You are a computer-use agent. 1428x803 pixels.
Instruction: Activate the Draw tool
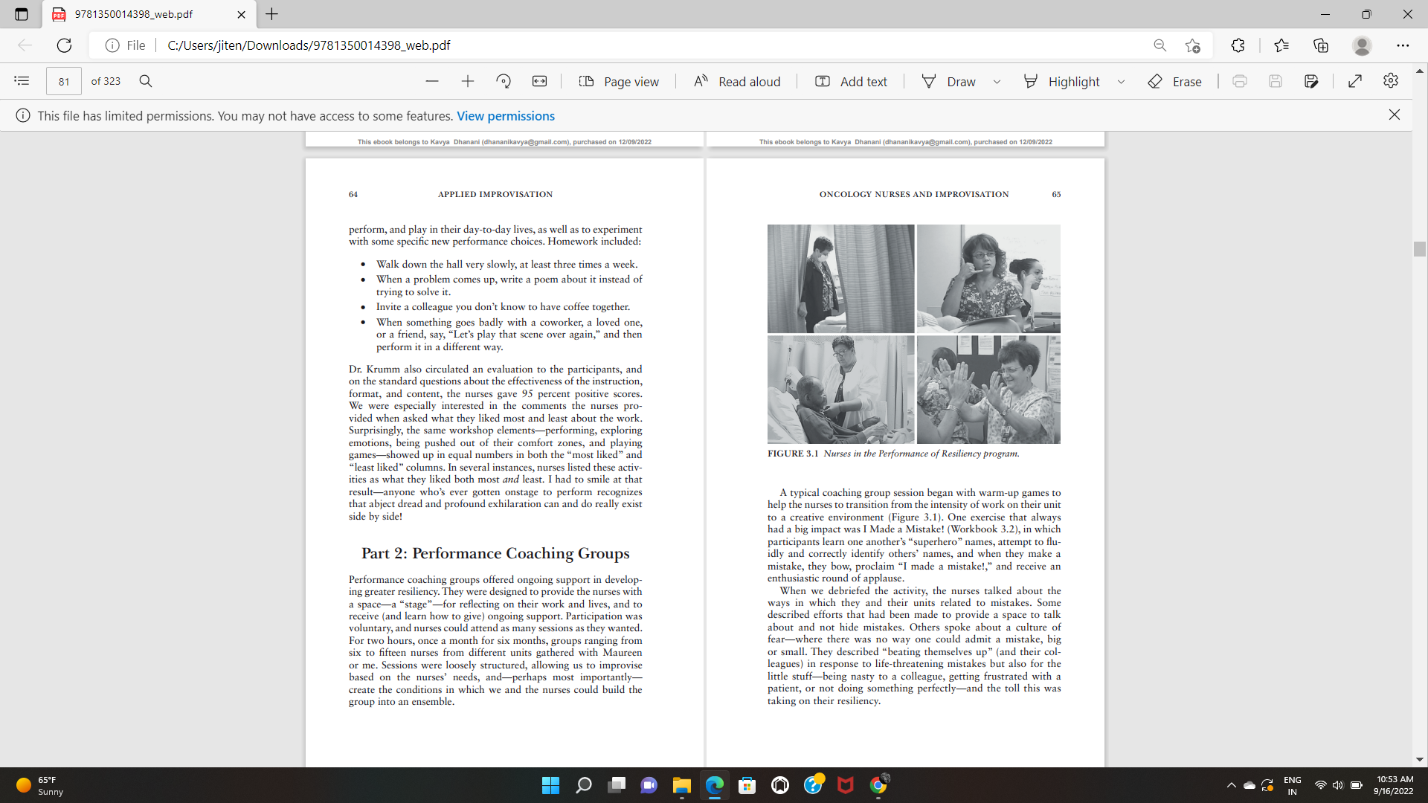(x=948, y=81)
